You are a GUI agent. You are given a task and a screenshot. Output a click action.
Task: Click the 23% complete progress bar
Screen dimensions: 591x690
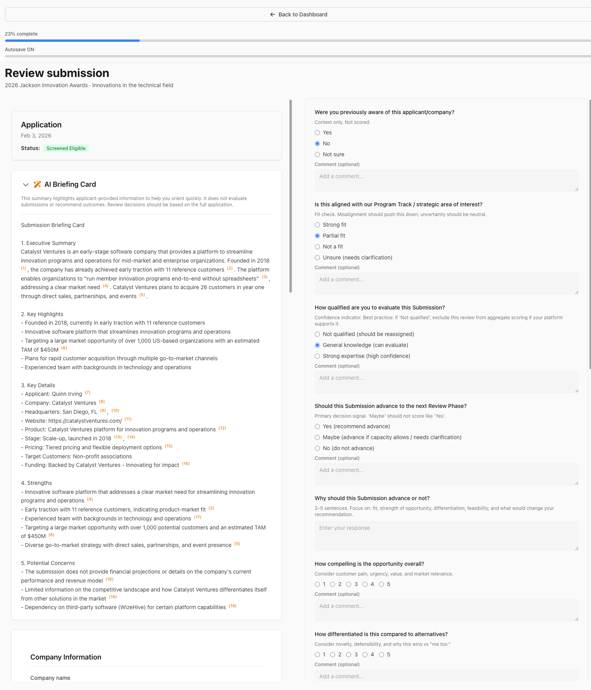tap(72, 41)
